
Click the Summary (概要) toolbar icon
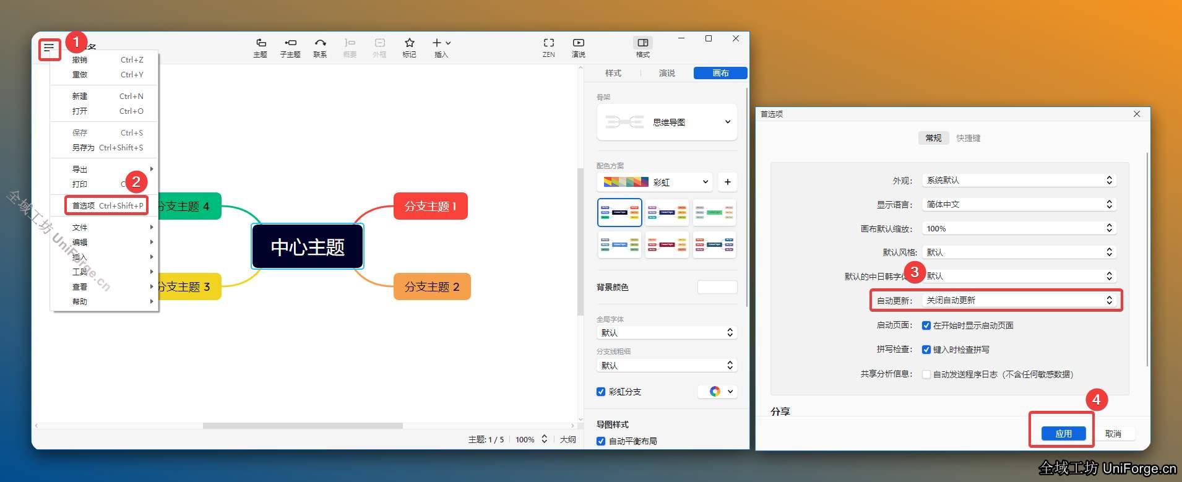point(350,48)
